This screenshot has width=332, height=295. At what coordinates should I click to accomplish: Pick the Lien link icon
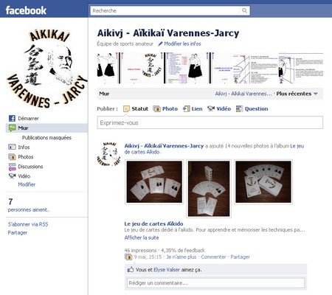187,108
